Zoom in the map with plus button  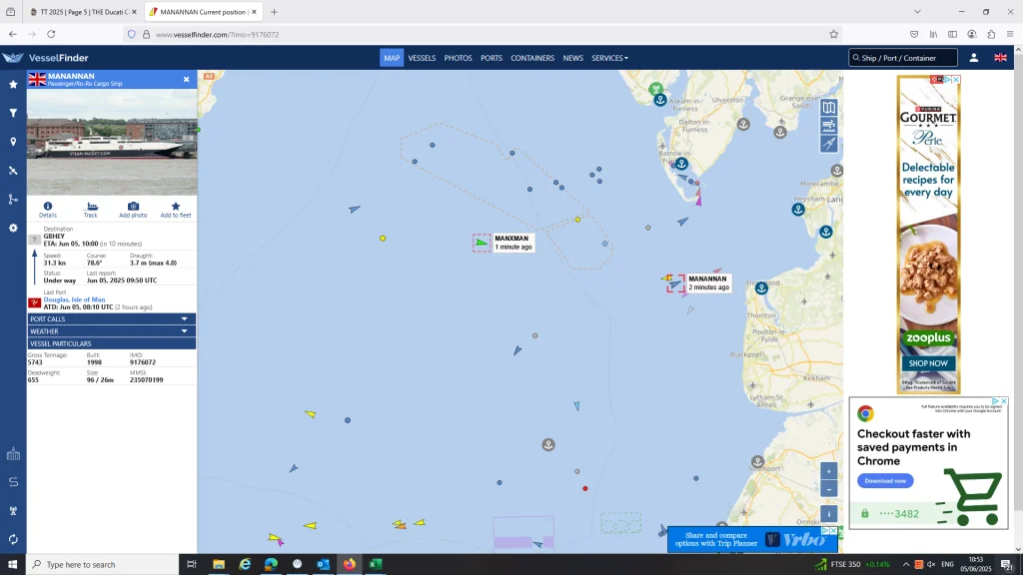click(828, 471)
